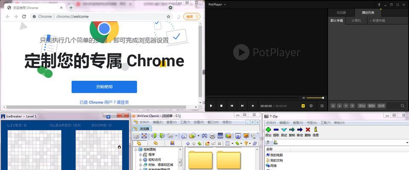409x170 pixels.
Task: Open the filter funnel dropdown in XnView
Action: tap(249, 143)
